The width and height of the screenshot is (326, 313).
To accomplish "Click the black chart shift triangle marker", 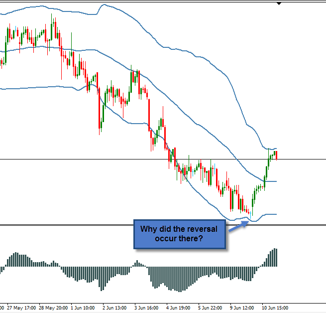I will (279, 3).
